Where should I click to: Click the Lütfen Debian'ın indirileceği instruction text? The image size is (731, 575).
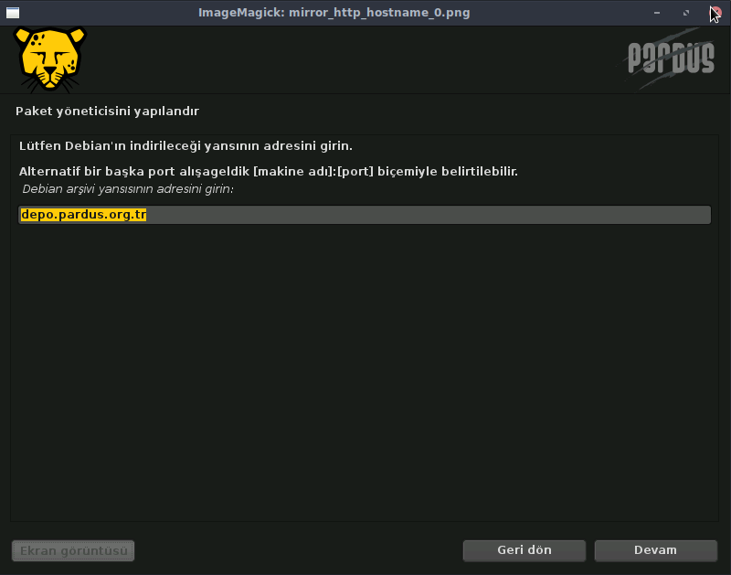point(185,146)
